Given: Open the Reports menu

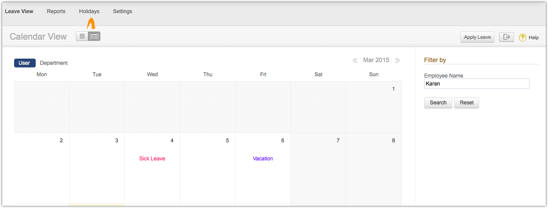Looking at the screenshot, I should [x=56, y=11].
